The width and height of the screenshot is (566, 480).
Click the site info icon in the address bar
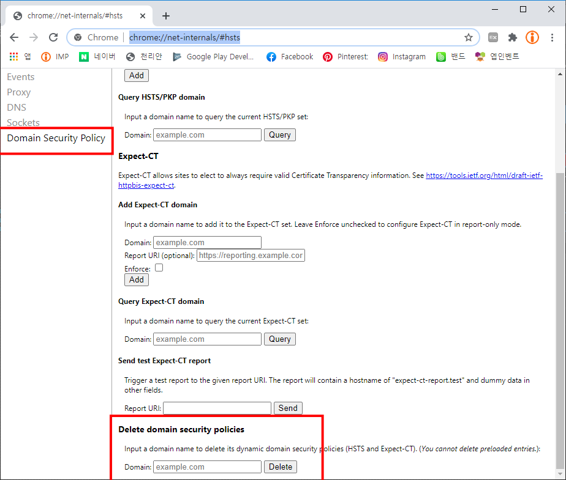tap(78, 37)
